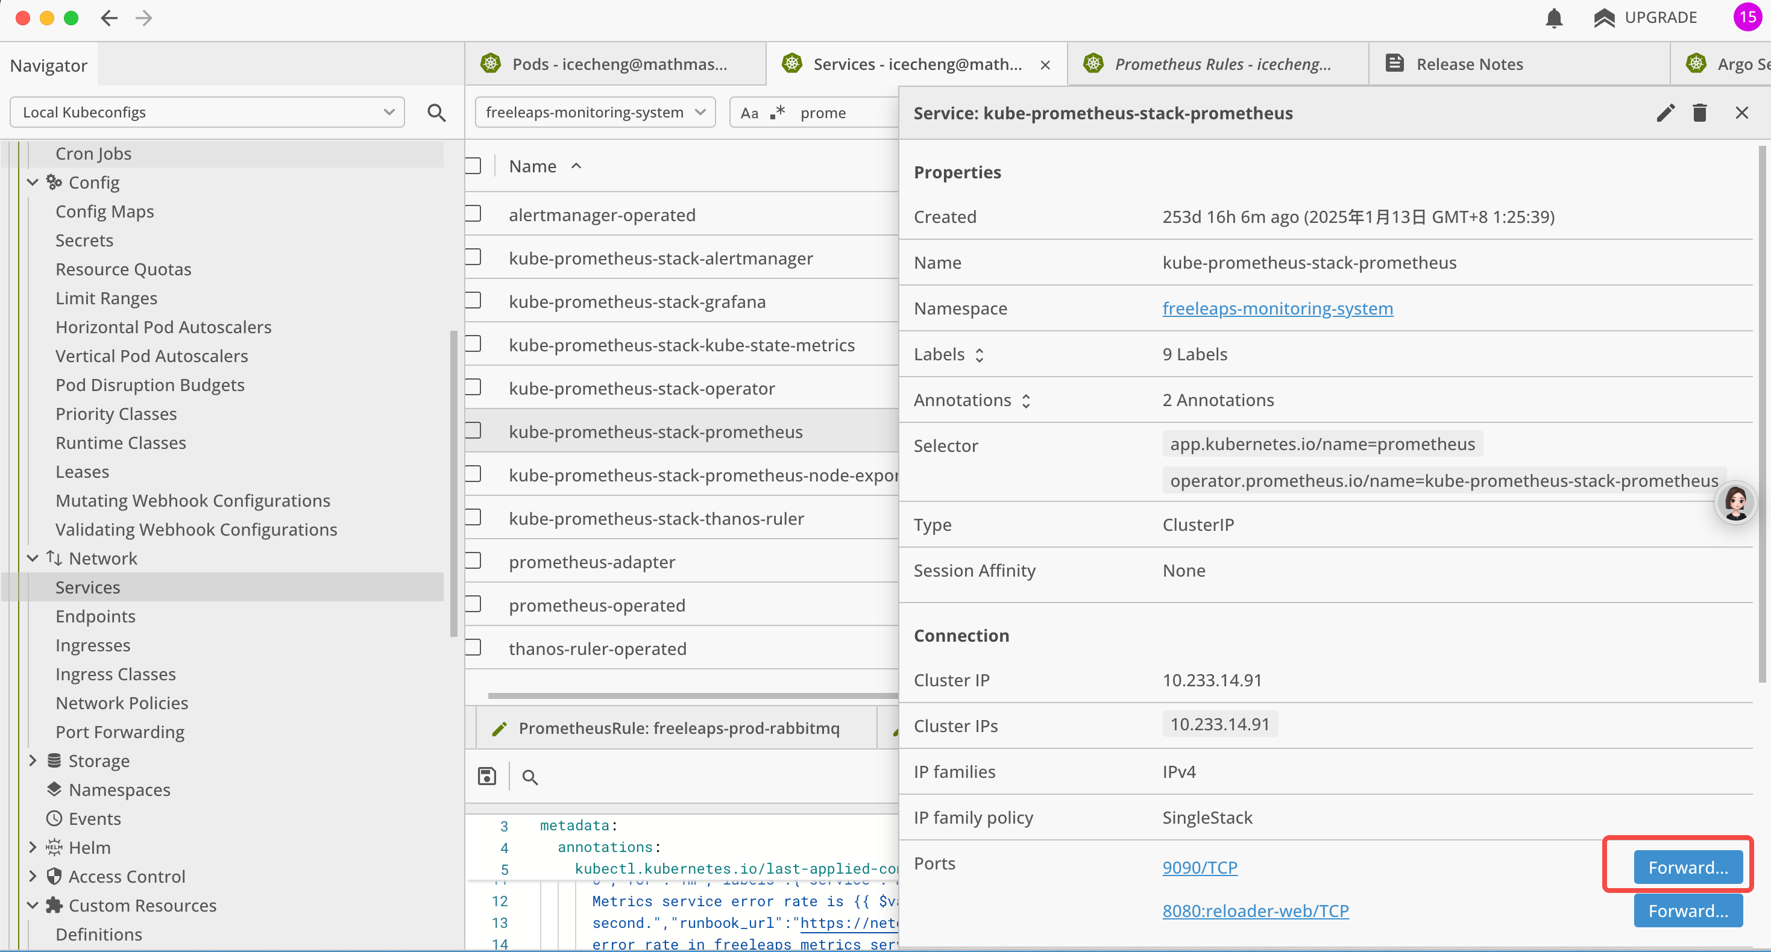Click Forward button for 9090/TCP port
Image resolution: width=1771 pixels, height=952 pixels.
1687,868
